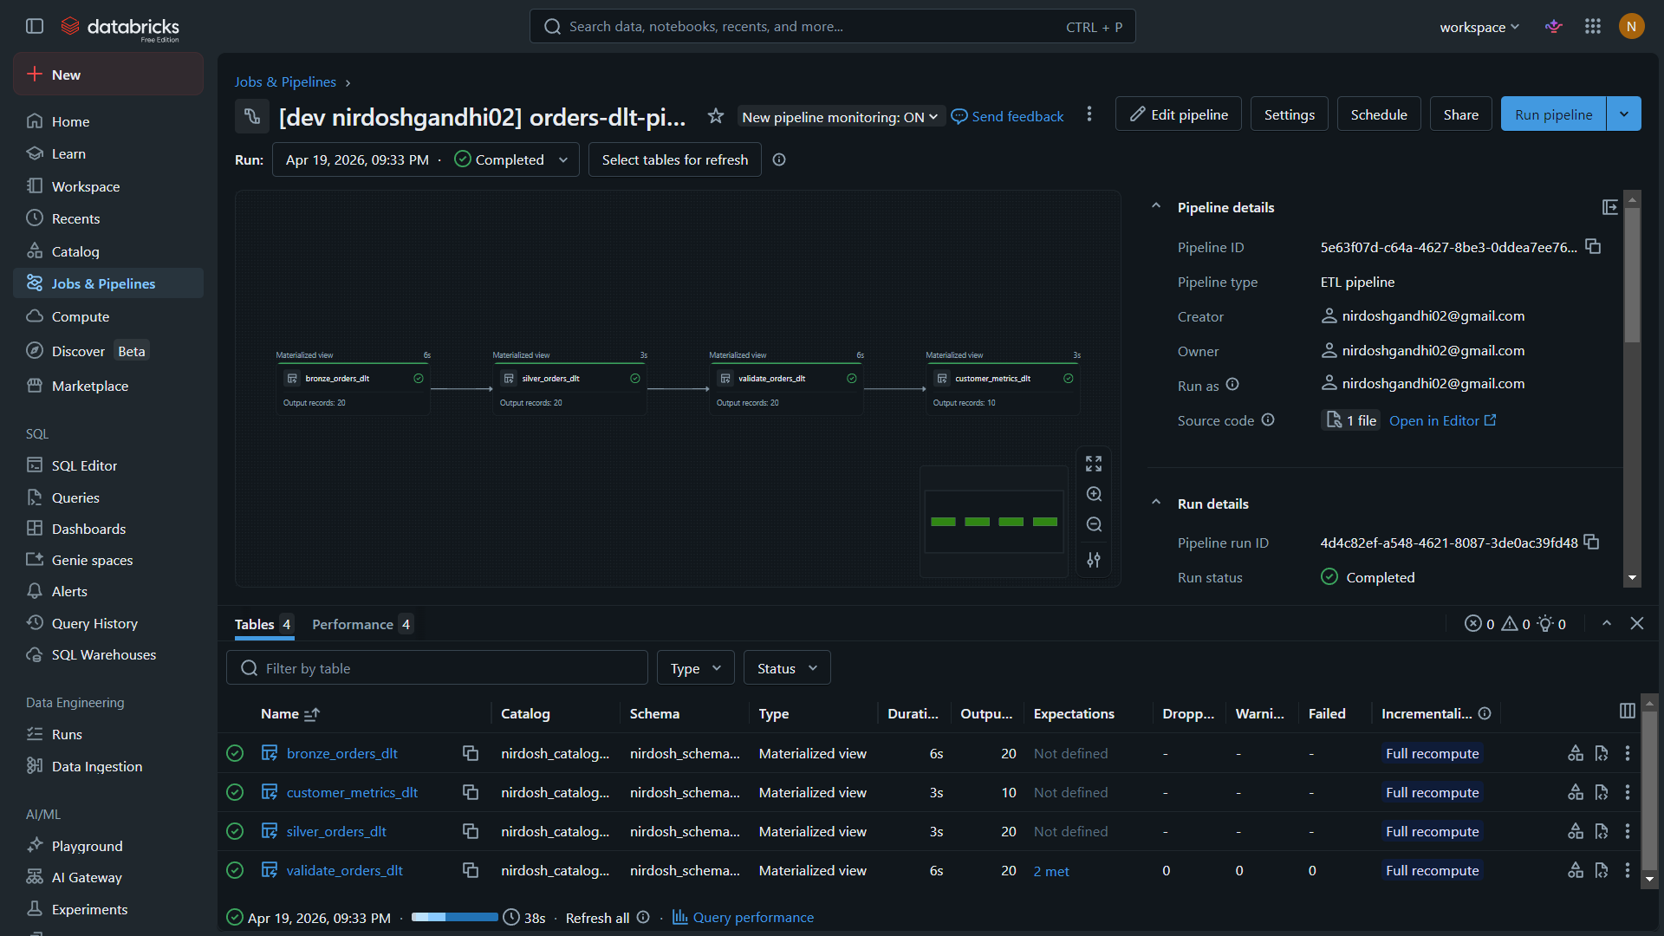Open the Type filter dropdown
The image size is (1664, 936).
click(694, 667)
